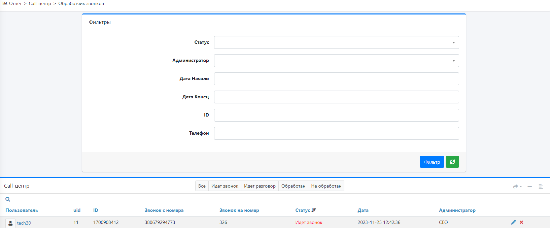Open the share arrow export menu
Viewport: 550px width, 228px height.
click(517, 186)
